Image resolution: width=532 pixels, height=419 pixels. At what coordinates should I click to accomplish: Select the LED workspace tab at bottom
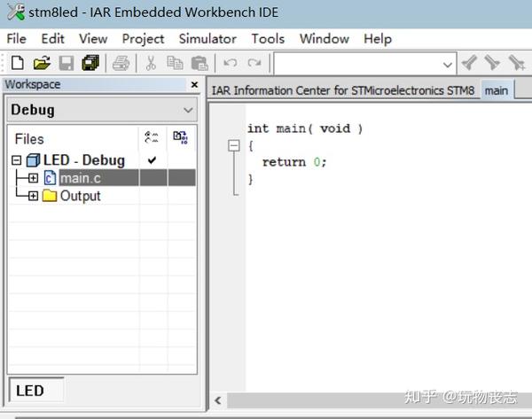(x=36, y=390)
